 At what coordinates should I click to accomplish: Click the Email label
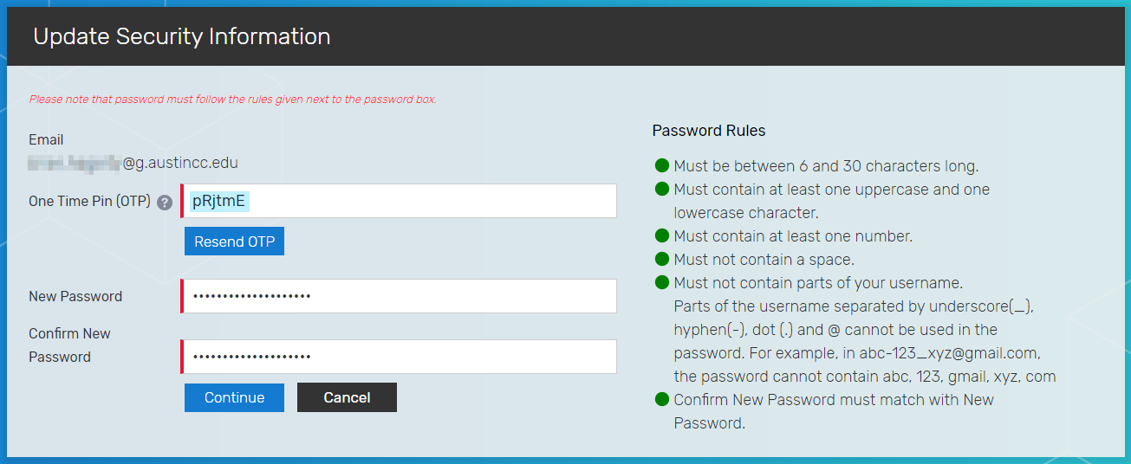[46, 139]
